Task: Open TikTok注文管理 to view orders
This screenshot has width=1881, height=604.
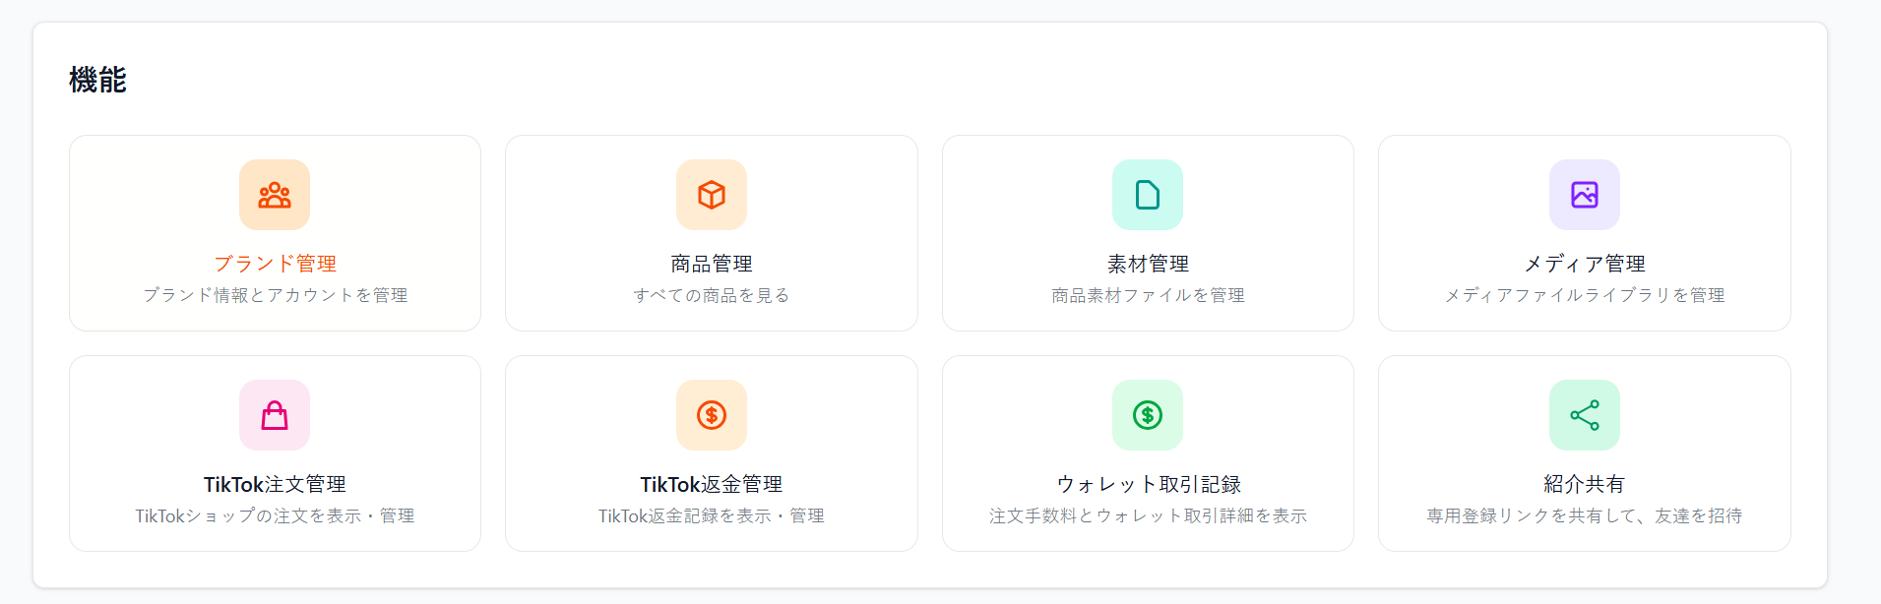Action: pyautogui.click(x=274, y=484)
